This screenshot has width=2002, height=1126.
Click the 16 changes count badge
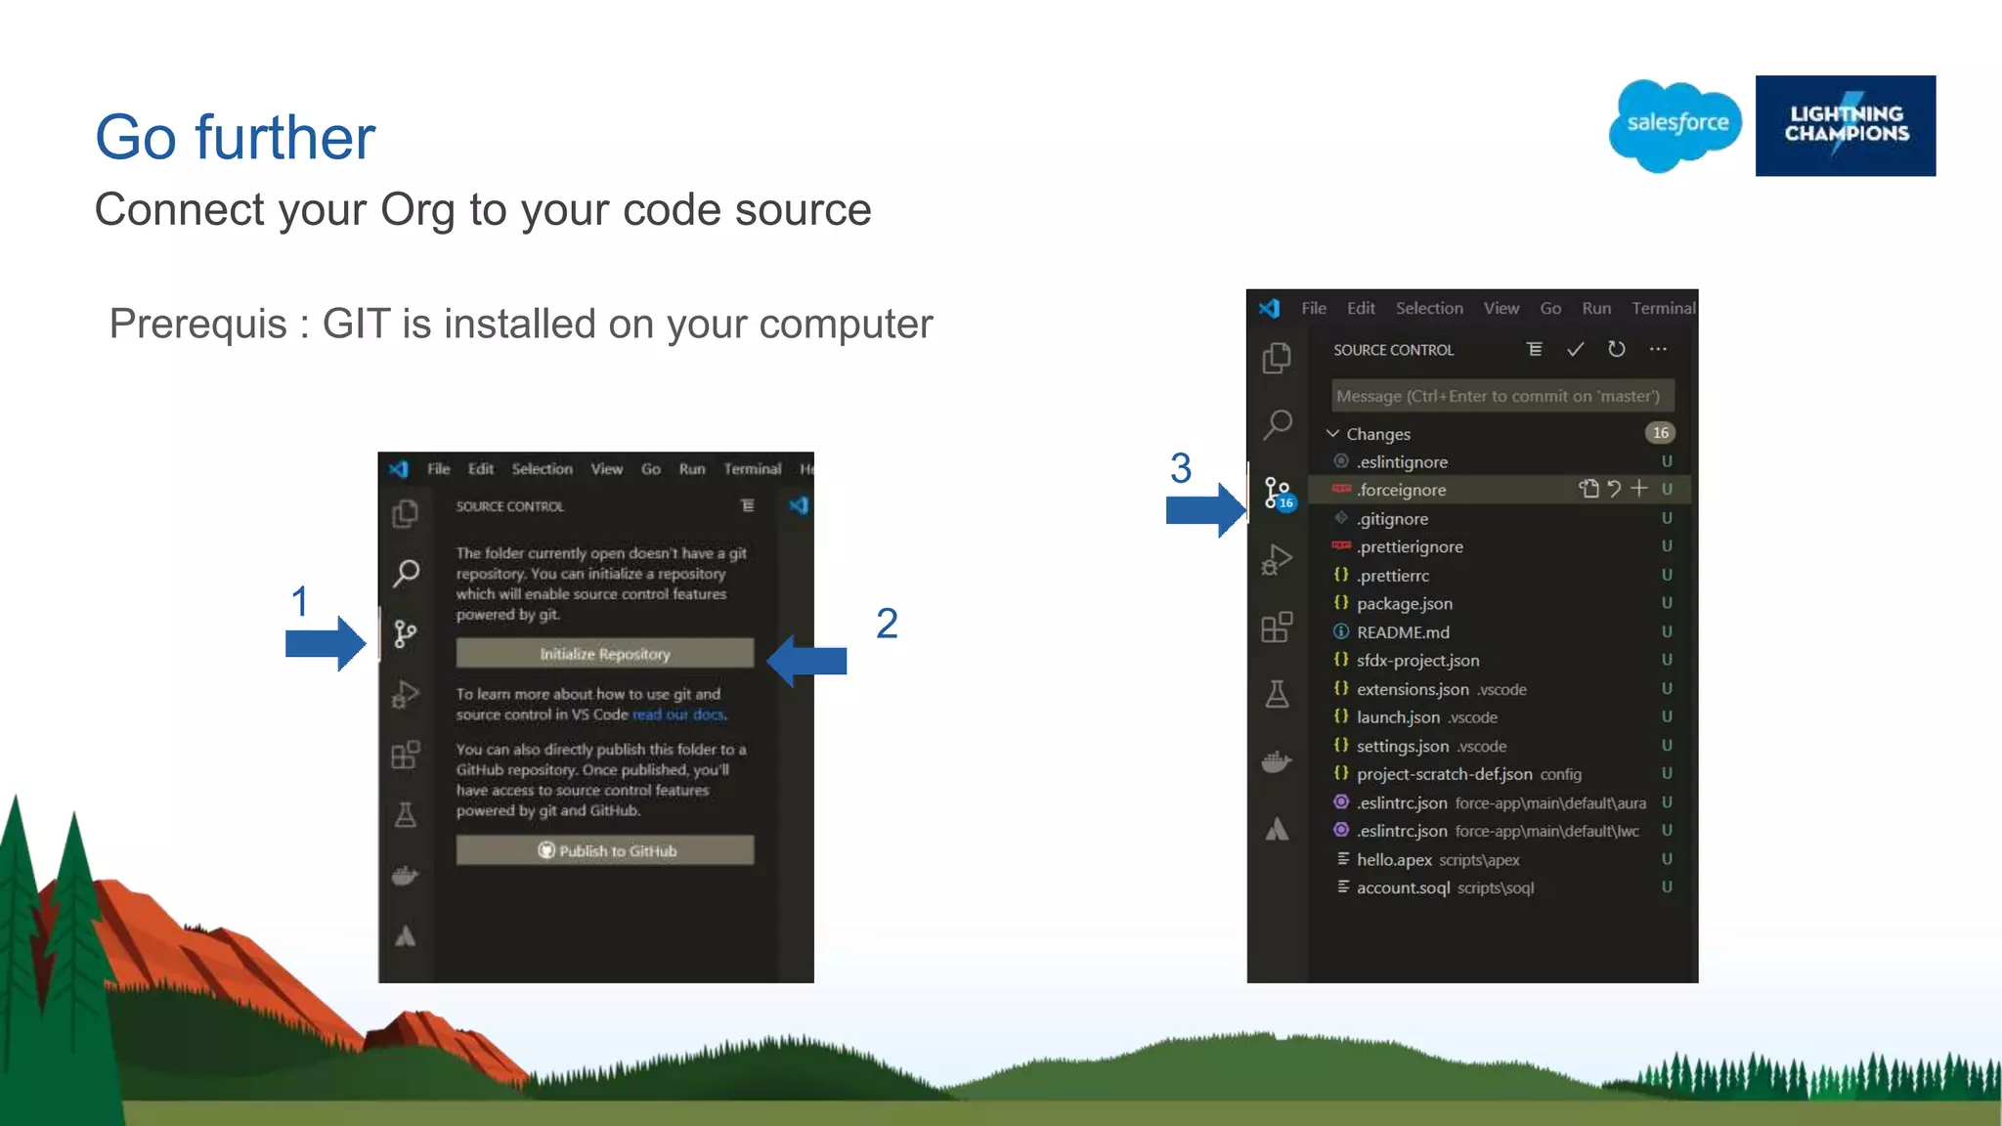pos(1660,432)
